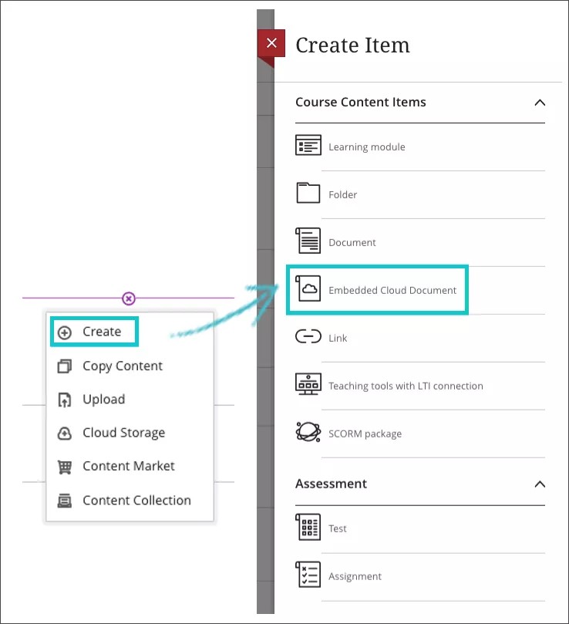Collapse the Course Content Items section
This screenshot has width=569, height=624.
540,103
